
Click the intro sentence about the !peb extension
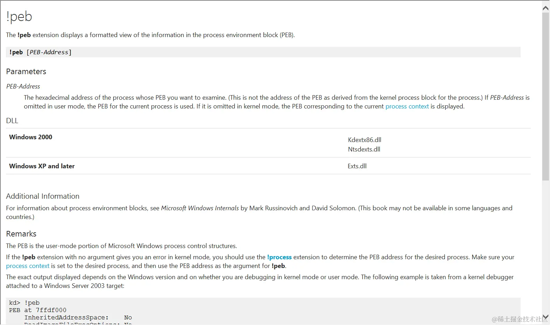tap(151, 35)
